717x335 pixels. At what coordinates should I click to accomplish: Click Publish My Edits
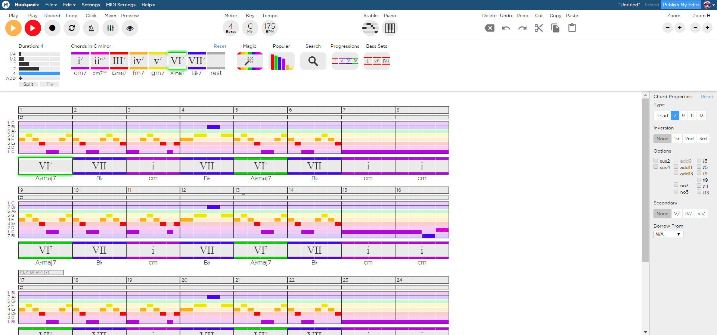point(681,5)
